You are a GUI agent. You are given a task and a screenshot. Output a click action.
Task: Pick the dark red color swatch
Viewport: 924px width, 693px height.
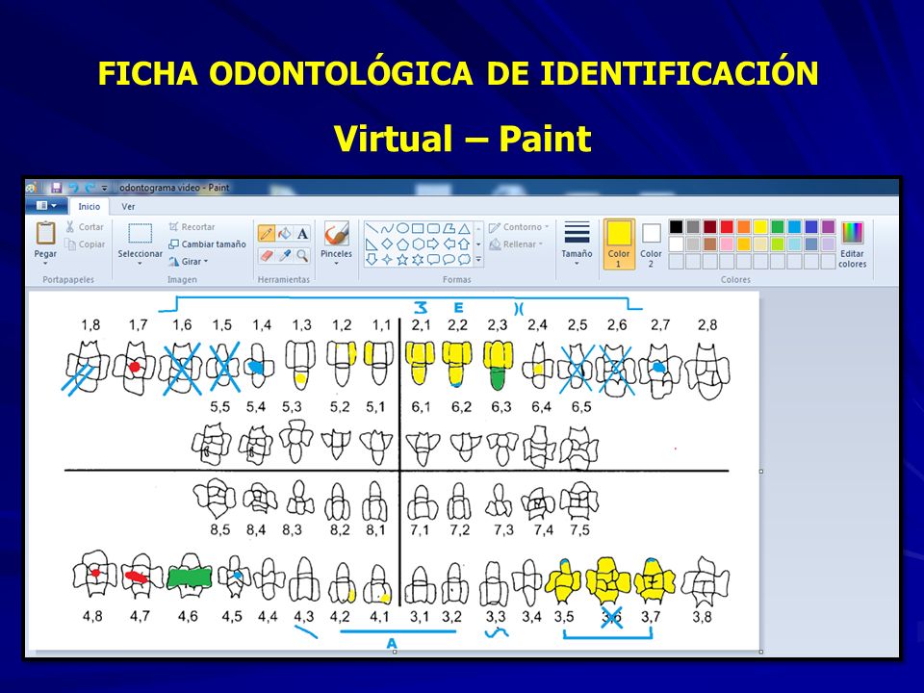coord(710,227)
